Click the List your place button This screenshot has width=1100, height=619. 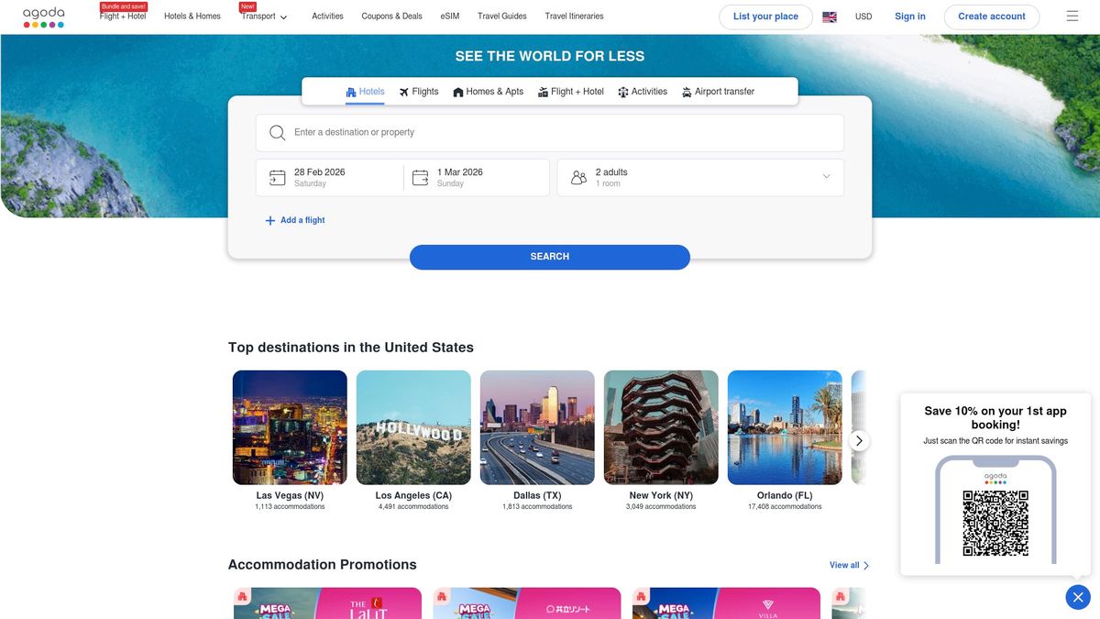(x=765, y=16)
